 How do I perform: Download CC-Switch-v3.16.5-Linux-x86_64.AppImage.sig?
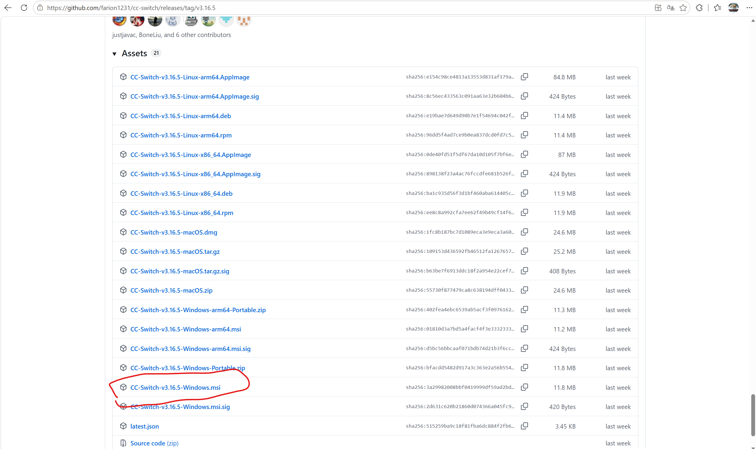pos(195,174)
